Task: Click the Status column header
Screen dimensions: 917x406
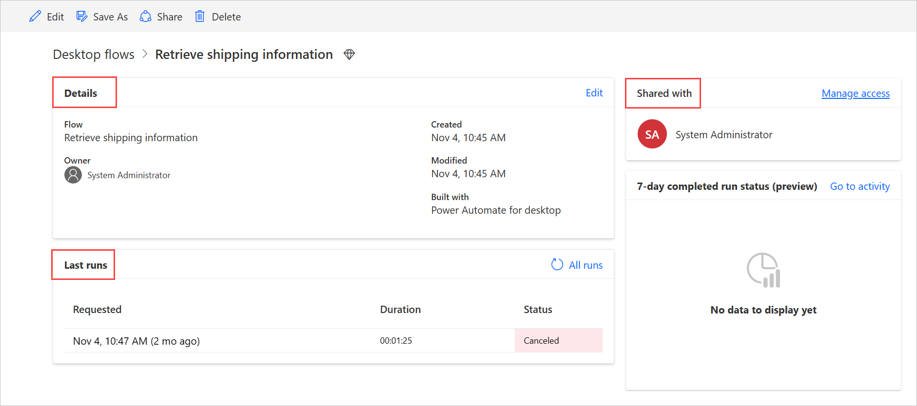Action: tap(538, 310)
